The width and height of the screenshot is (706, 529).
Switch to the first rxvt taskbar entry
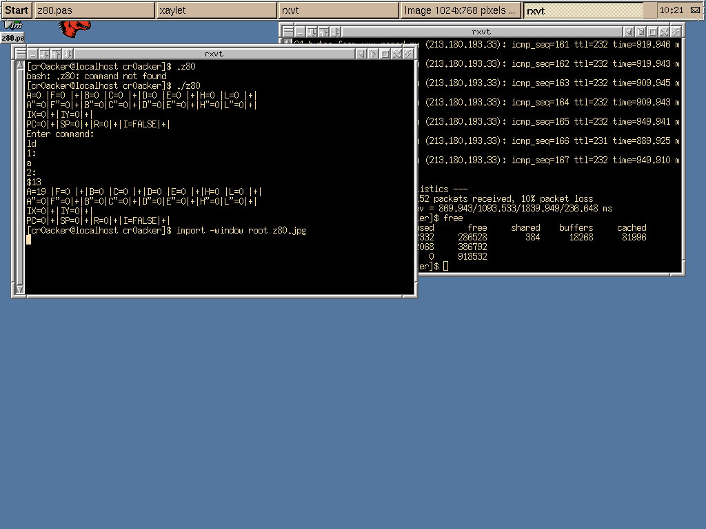click(339, 10)
